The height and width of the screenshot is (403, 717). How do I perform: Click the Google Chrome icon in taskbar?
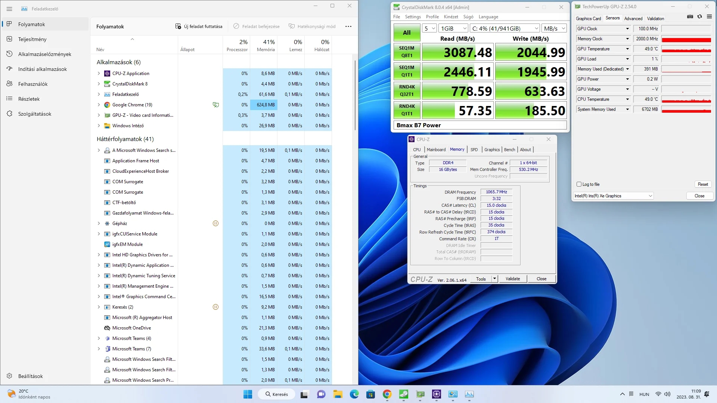click(x=387, y=394)
